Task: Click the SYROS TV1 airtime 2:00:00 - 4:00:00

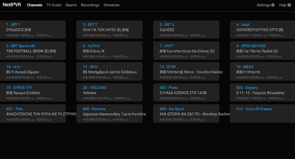Action: (x=29, y=98)
